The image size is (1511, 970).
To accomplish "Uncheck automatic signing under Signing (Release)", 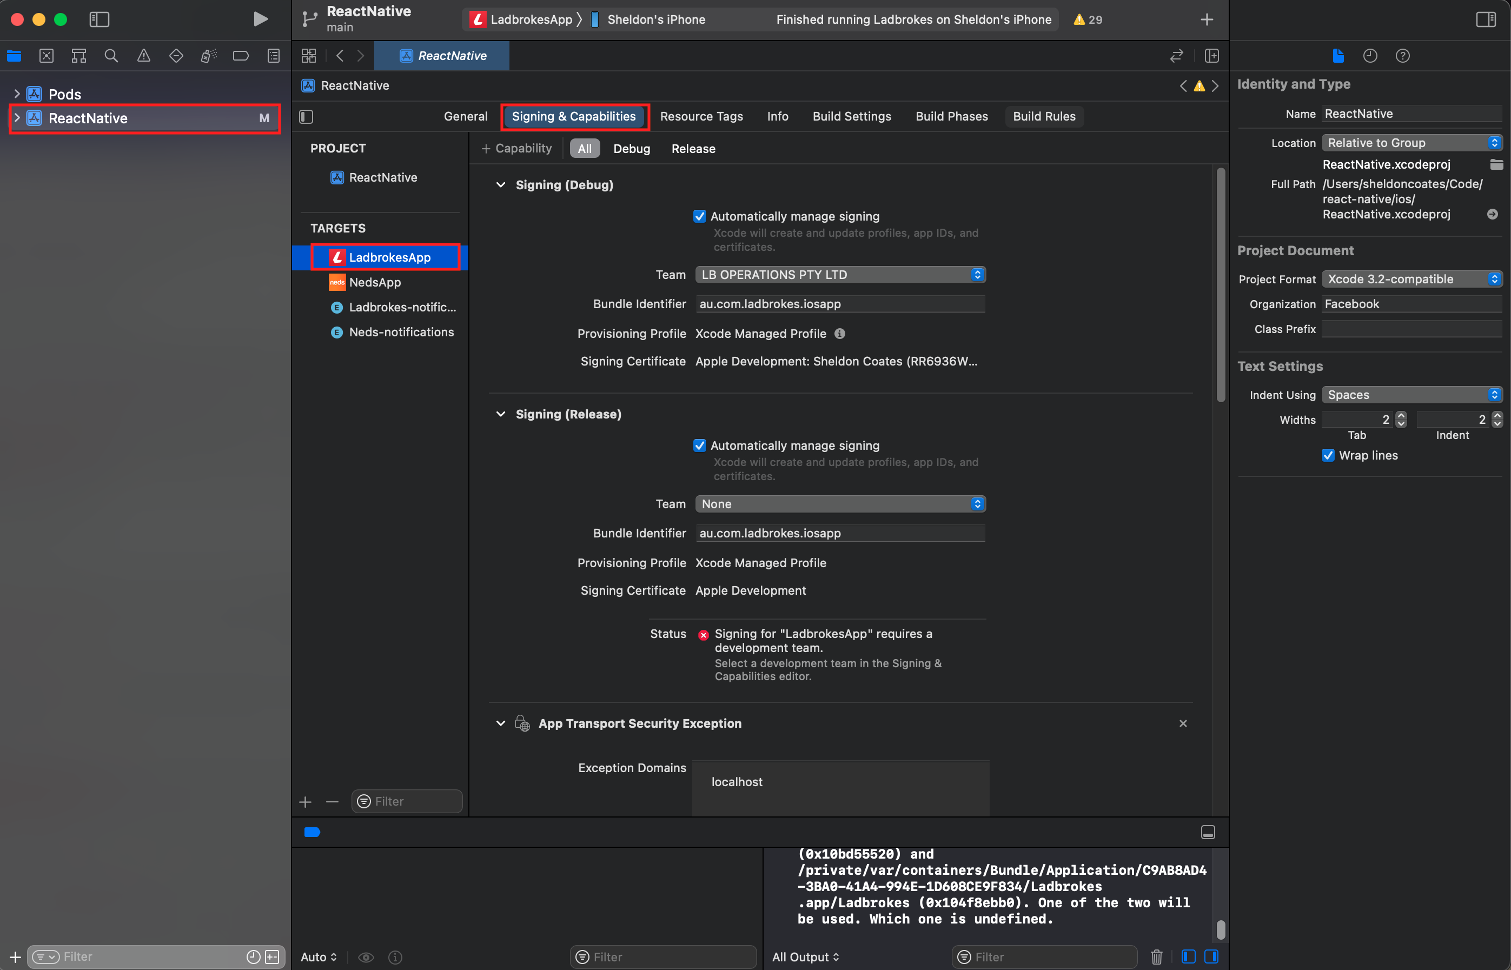I will (x=699, y=446).
